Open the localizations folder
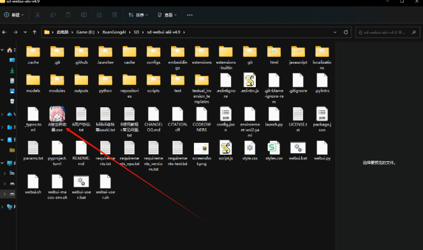Viewport: 423px width, 250px height. point(322,52)
